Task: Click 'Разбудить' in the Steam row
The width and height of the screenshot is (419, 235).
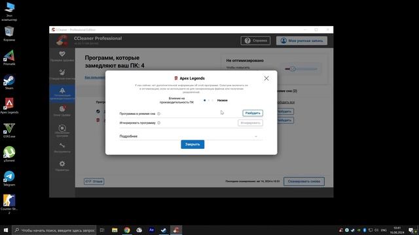Action: 285,112
